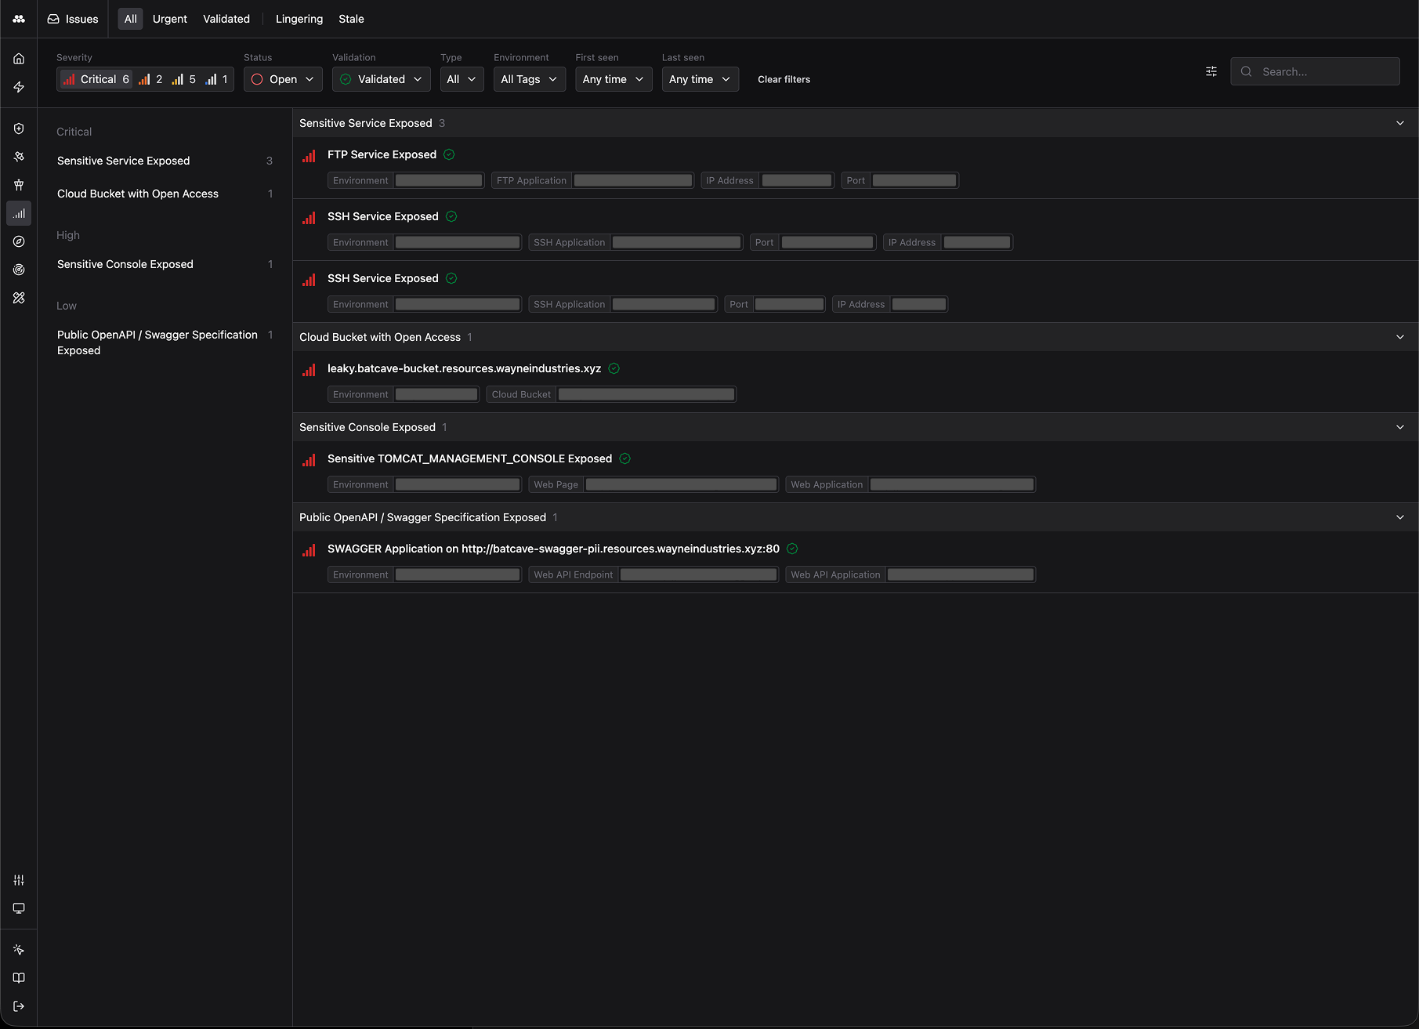The height and width of the screenshot is (1029, 1419).
Task: Click Clear filters
Action: (784, 79)
